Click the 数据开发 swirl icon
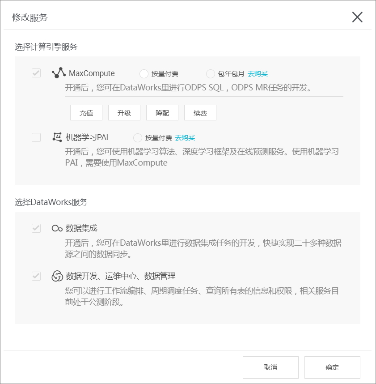The width and height of the screenshot is (376, 384). point(57,276)
